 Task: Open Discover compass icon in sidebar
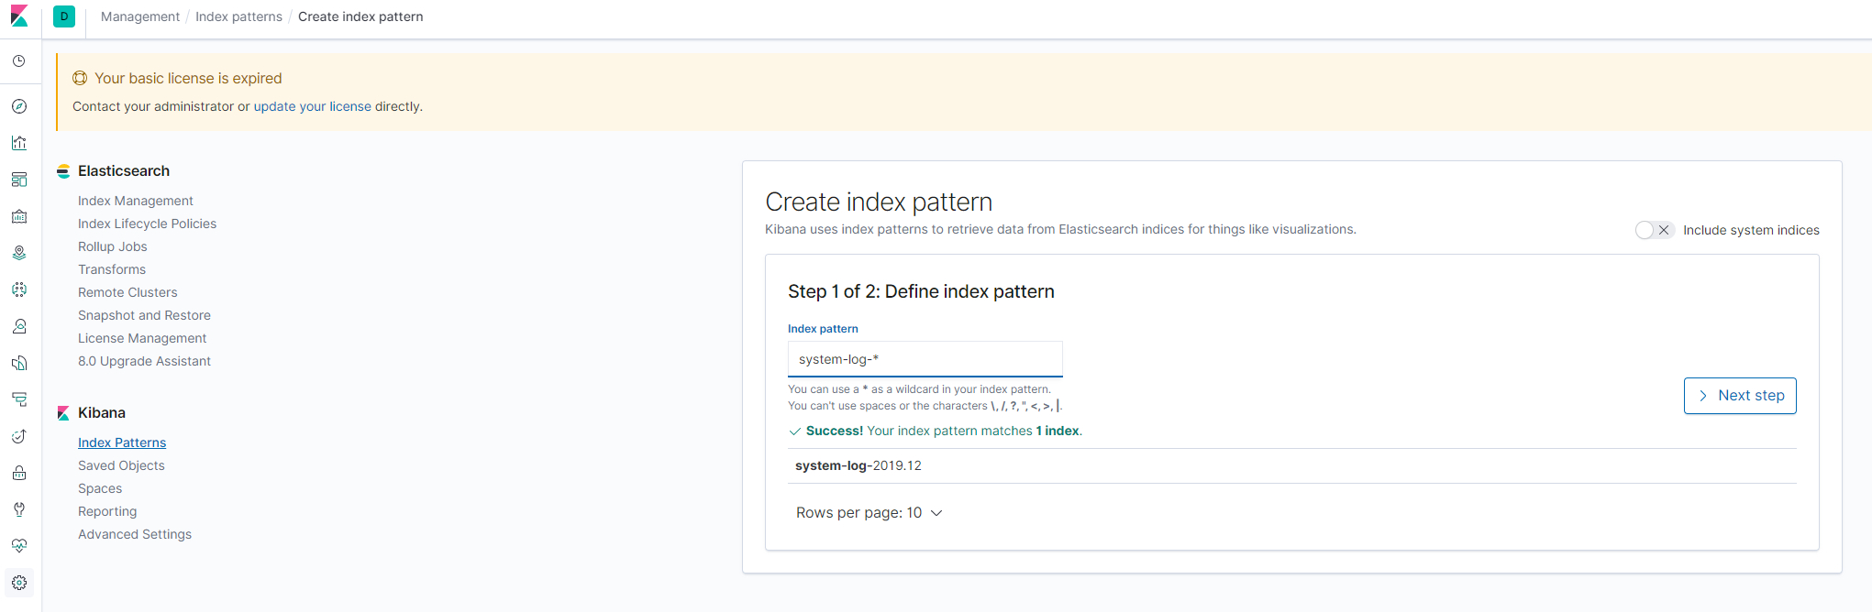click(19, 106)
